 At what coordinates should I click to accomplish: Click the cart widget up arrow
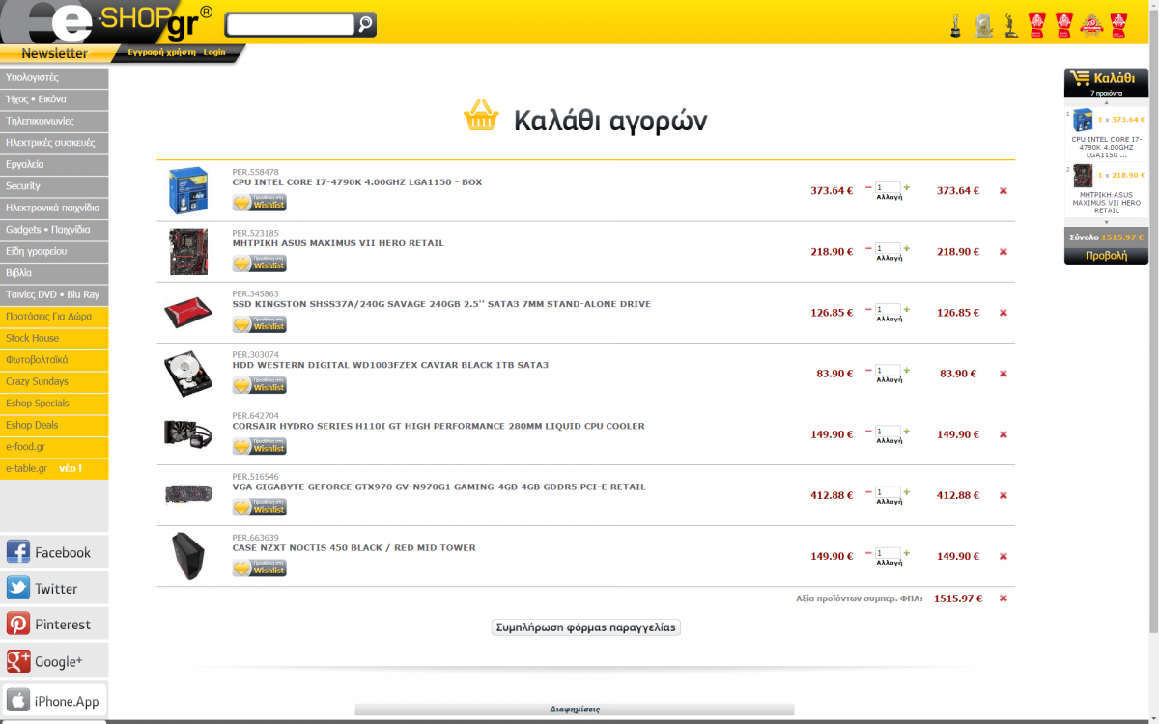1107,102
